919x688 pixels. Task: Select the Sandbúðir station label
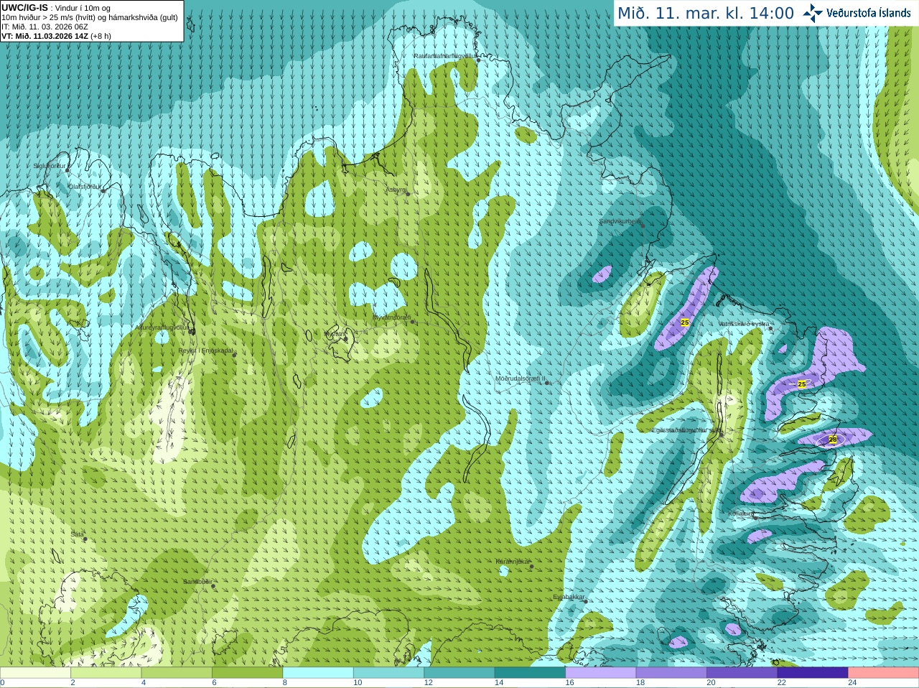pos(197,582)
